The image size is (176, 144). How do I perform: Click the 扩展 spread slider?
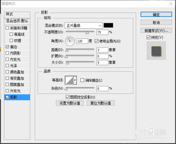tap(80, 56)
